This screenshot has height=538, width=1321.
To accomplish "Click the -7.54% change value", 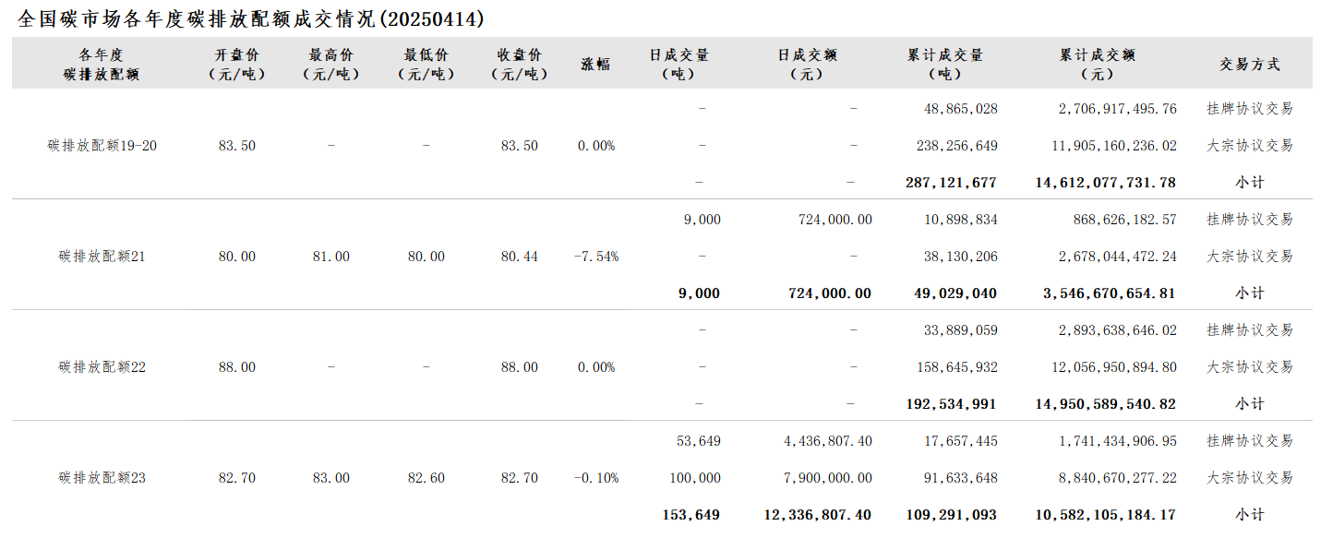I will click(596, 257).
